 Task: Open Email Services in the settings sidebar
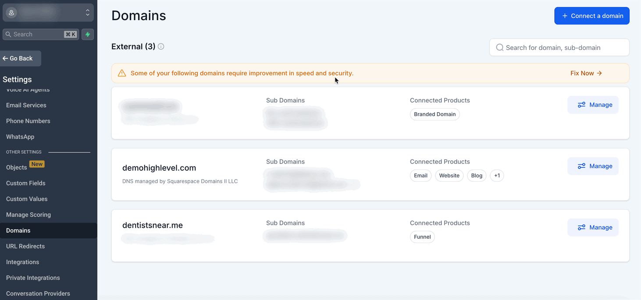point(26,105)
